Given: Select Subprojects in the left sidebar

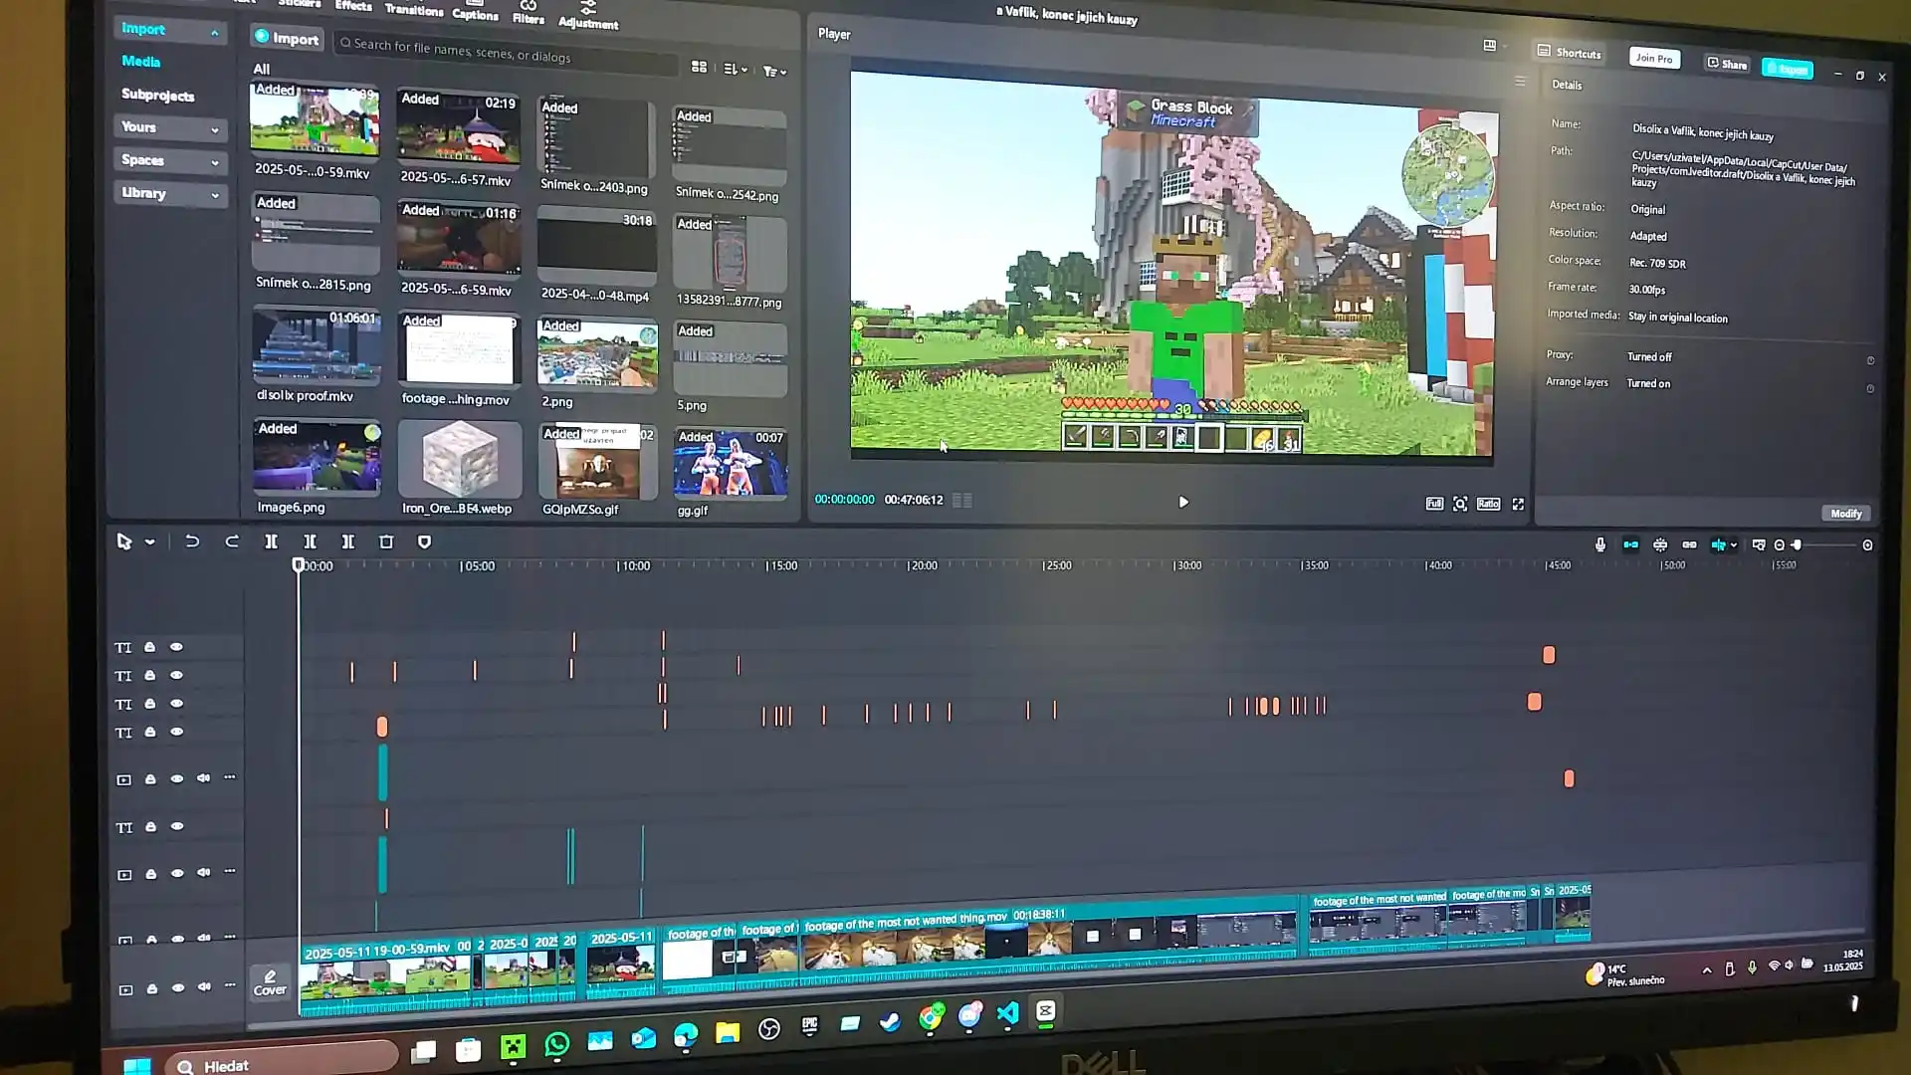Looking at the screenshot, I should point(157,95).
